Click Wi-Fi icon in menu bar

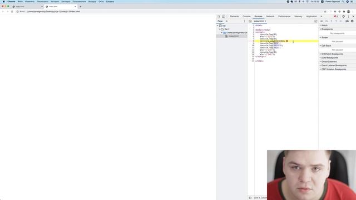pos(308,2)
